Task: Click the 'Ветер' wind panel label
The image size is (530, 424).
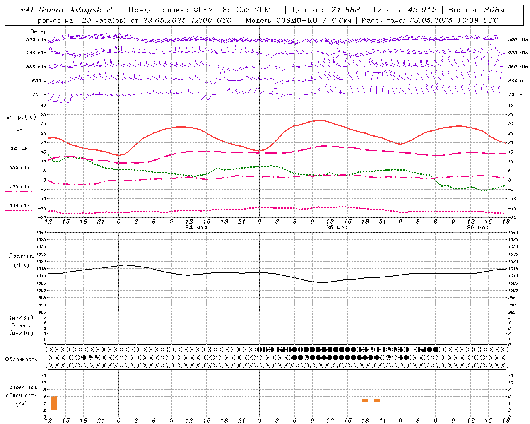Action: [x=39, y=31]
